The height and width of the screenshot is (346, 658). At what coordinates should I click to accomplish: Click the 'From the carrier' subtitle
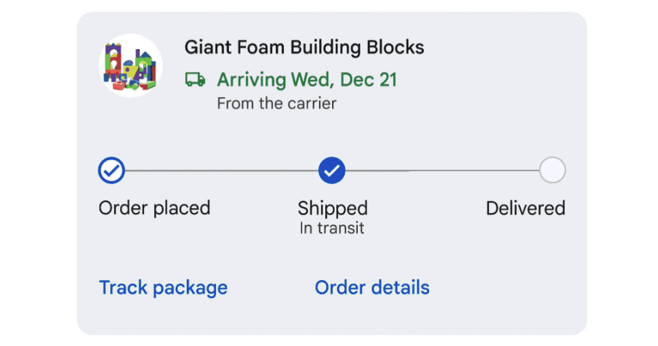coord(276,104)
